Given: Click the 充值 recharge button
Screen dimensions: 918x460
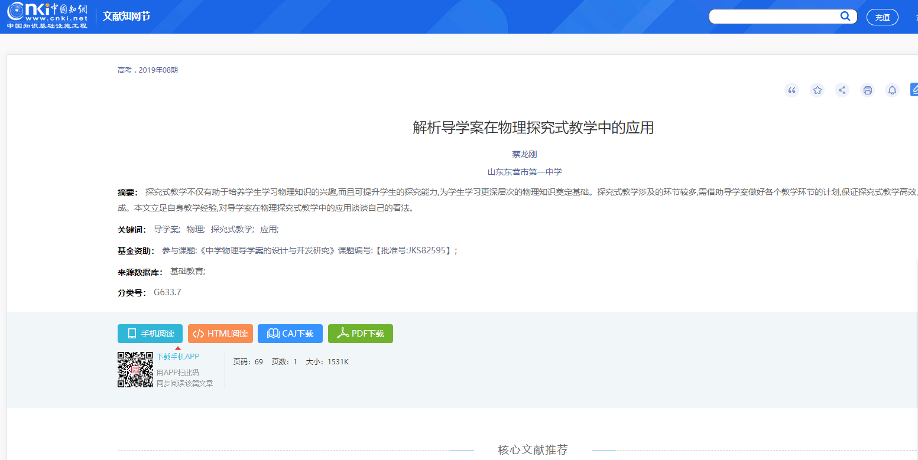Looking at the screenshot, I should (882, 17).
